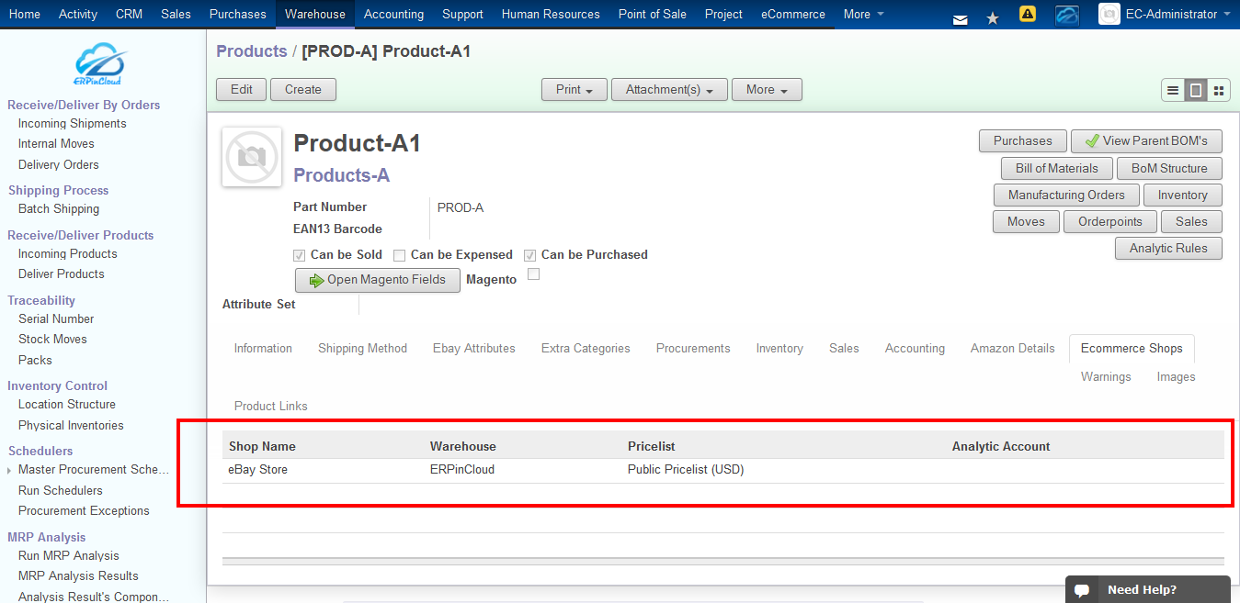Open the More dropdown in the toolbar

click(767, 90)
